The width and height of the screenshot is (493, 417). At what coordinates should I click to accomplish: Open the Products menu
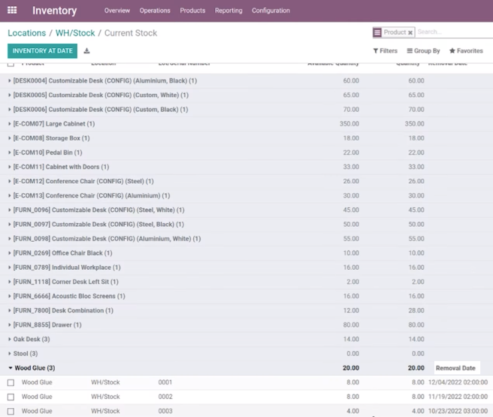click(x=193, y=11)
